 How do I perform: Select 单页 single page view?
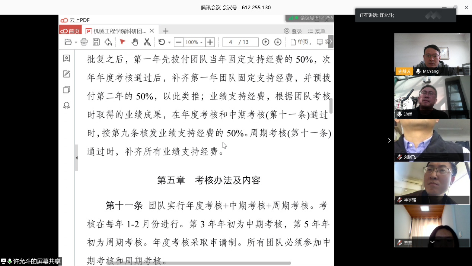[300, 42]
